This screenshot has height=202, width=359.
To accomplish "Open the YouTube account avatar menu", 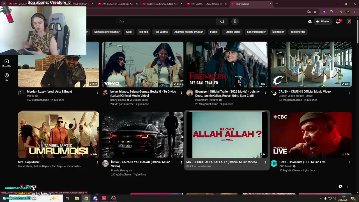I will pyautogui.click(x=349, y=22).
